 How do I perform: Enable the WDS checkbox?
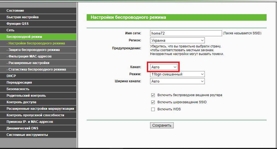pos(153,109)
